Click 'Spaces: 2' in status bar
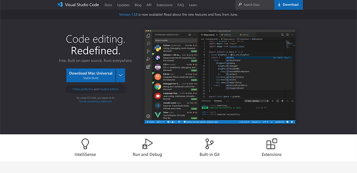 click(256, 122)
